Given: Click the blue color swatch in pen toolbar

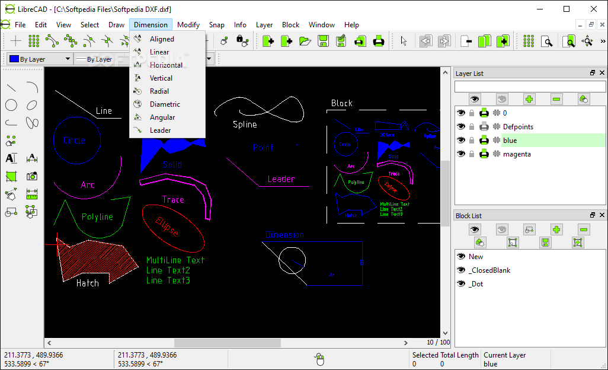Looking at the screenshot, I should 14,59.
